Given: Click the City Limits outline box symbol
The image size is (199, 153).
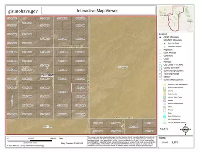Looking at the screenshot, I should click(x=160, y=66).
